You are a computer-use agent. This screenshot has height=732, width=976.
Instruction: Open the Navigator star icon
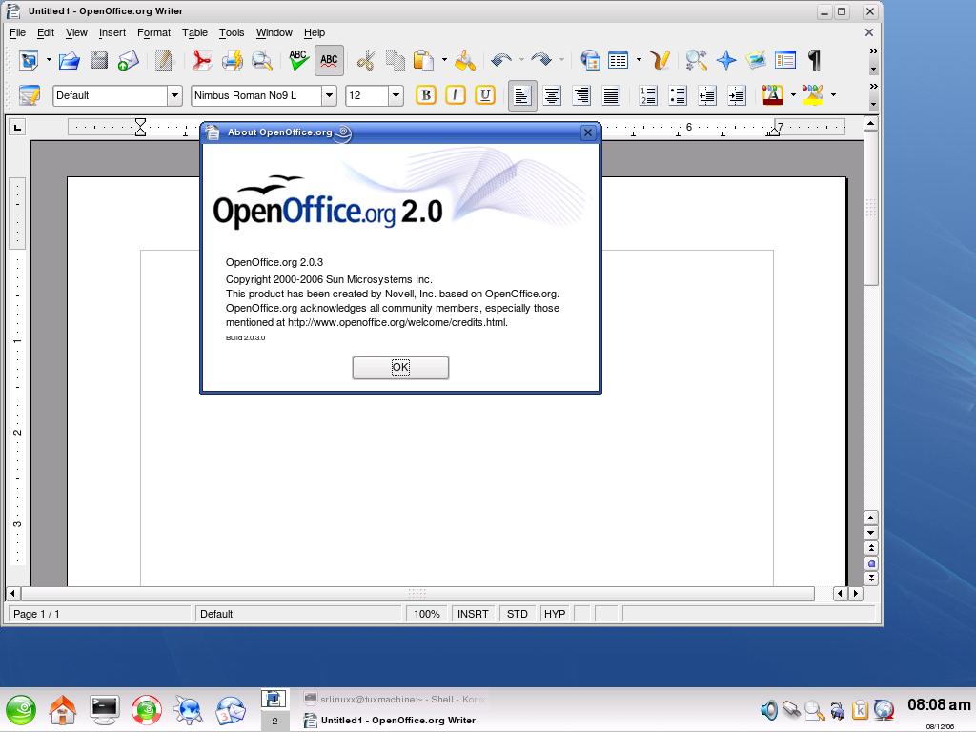tap(725, 60)
